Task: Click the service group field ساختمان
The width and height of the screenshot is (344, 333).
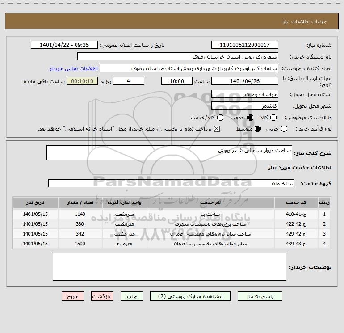Action: [x=171, y=183]
